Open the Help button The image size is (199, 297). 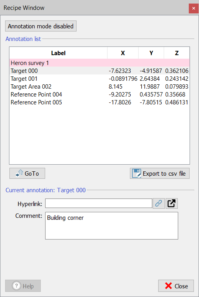coord(23,286)
